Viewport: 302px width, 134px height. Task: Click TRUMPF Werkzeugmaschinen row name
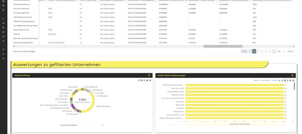(x=24, y=21)
